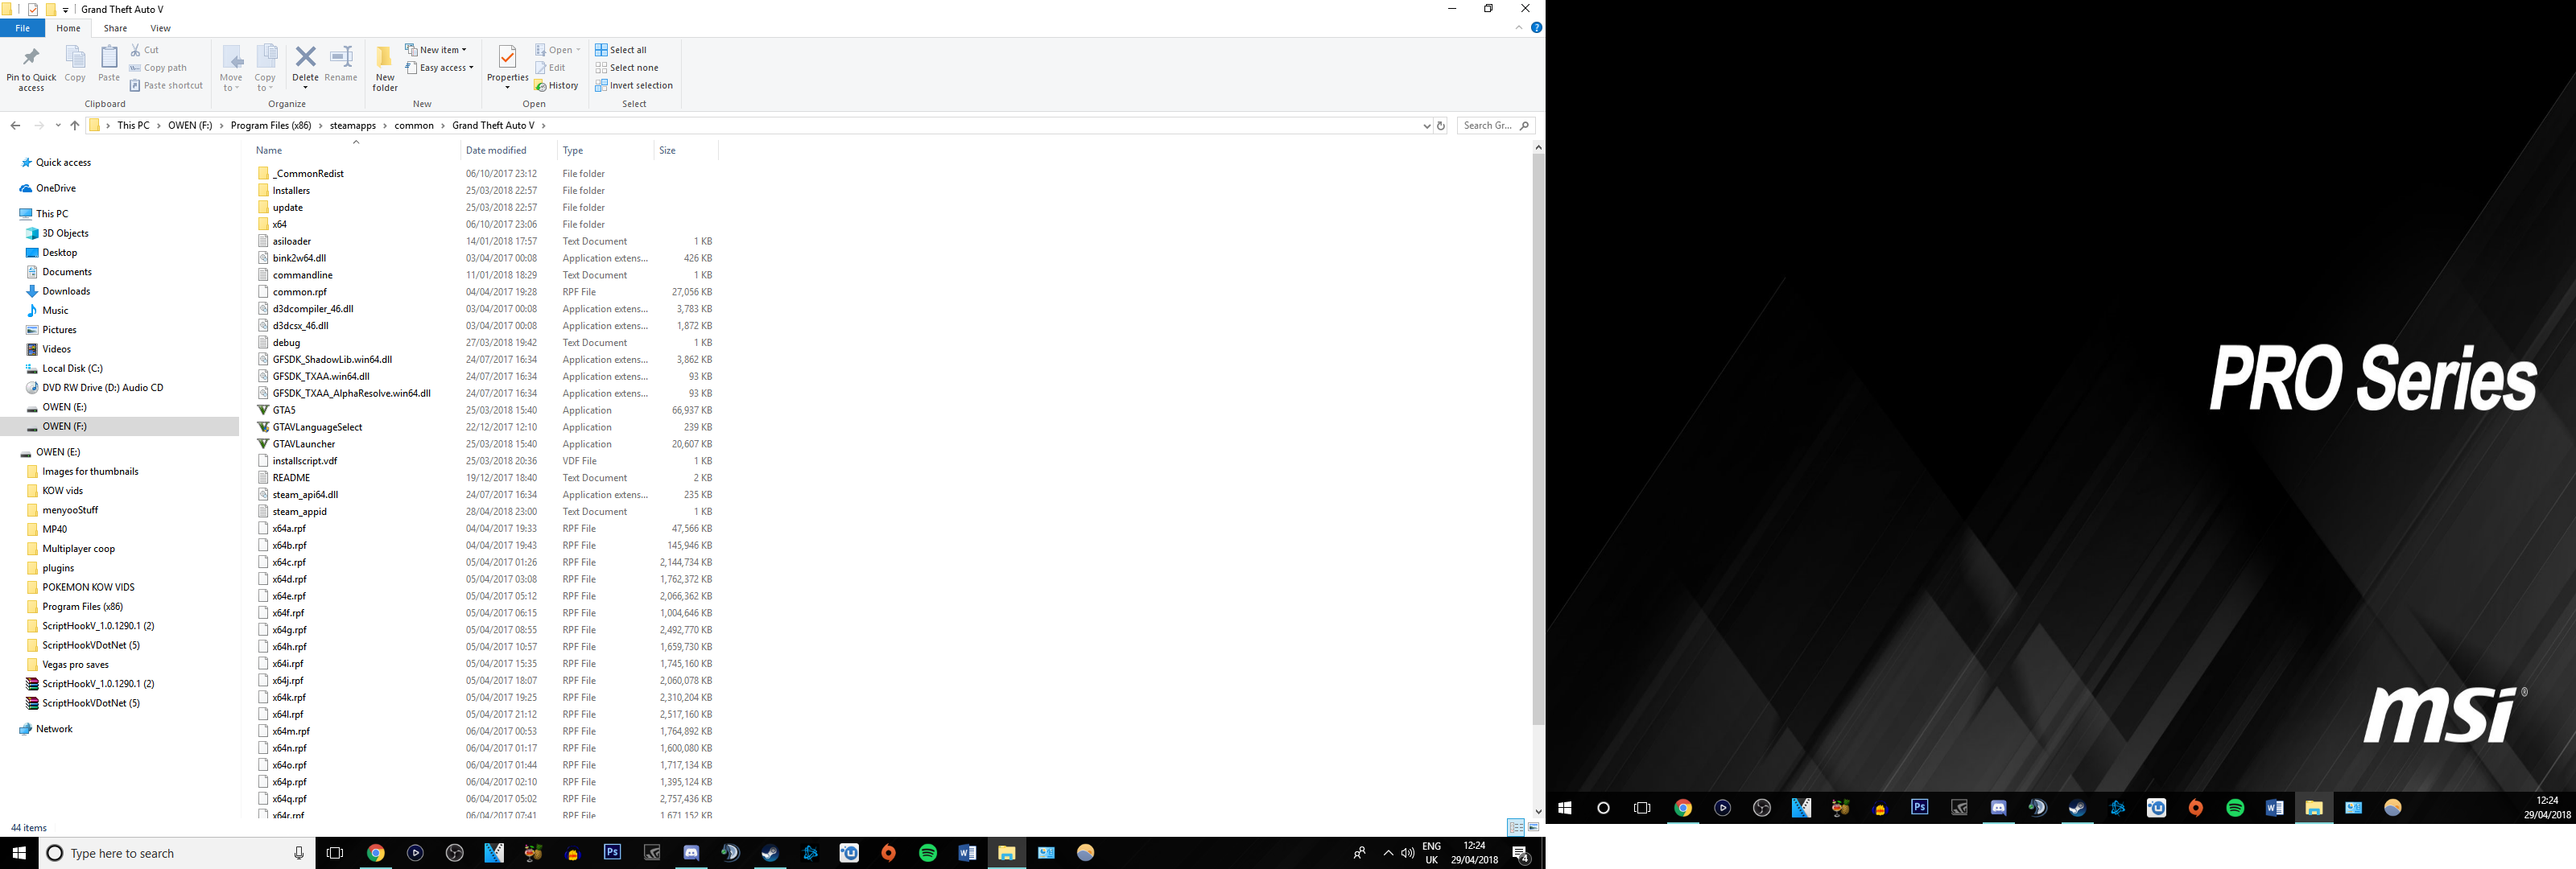Open Google Chrome on the left taskbar
The height and width of the screenshot is (869, 2576).
(376, 853)
